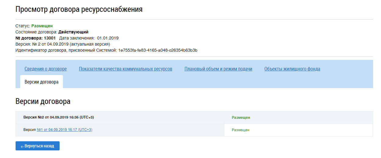Open the Сведения о договоре tab

46,69
